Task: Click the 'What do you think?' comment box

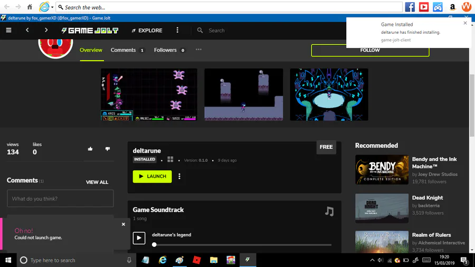Action: (x=60, y=198)
